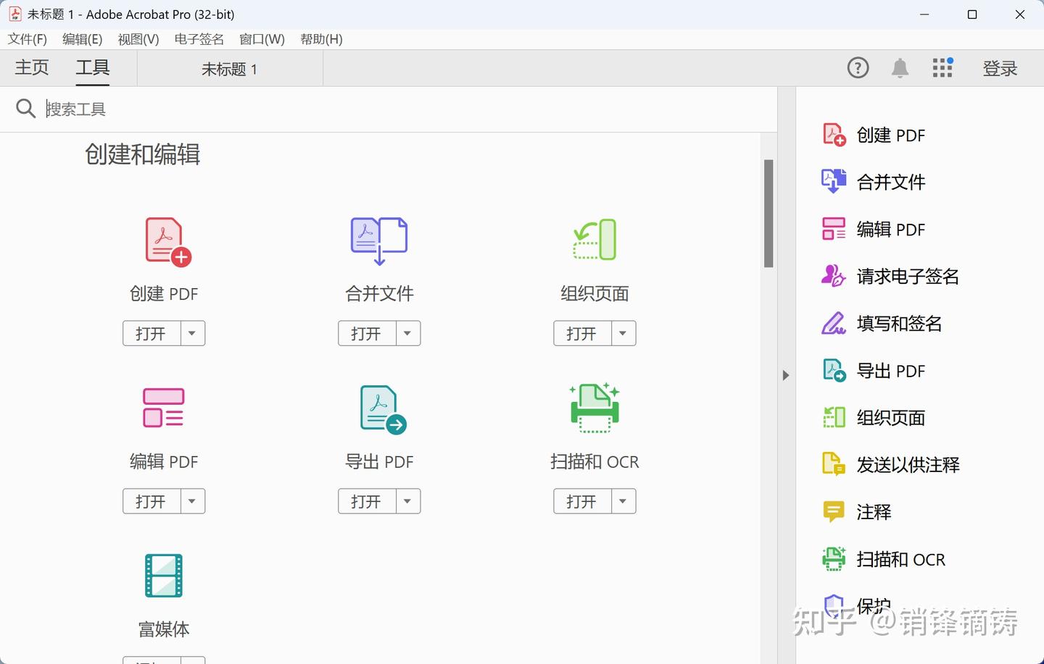Click 打开 button under 导出 PDF

367,501
